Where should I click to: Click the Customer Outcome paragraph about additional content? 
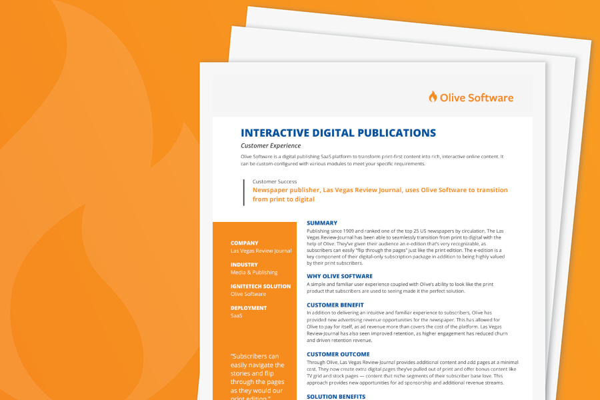click(x=412, y=373)
